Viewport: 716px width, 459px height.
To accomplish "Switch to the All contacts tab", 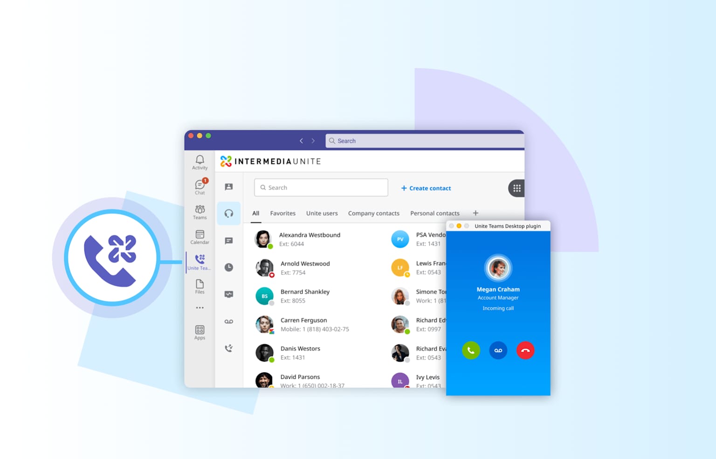I will (x=256, y=213).
